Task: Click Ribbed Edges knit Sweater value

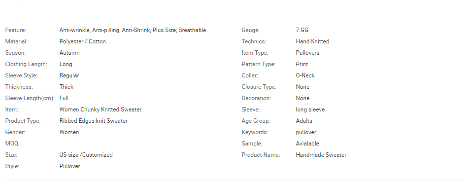Action: pos(93,121)
